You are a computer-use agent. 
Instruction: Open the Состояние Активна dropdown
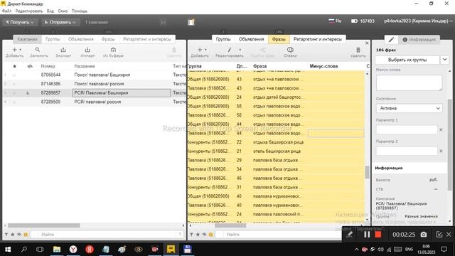409,108
